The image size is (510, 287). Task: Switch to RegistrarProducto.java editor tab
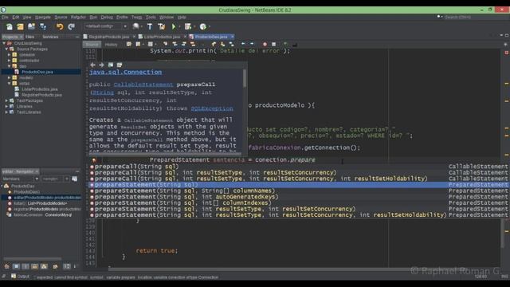click(x=108, y=37)
